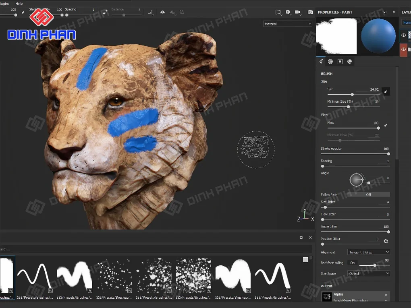411x308 pixels.
Task: Open the Help menu
Action: tap(19, 3)
